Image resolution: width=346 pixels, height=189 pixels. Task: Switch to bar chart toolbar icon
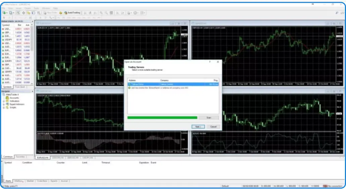pyautogui.click(x=85, y=13)
